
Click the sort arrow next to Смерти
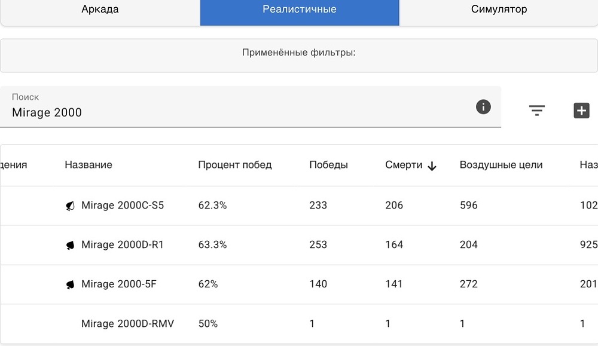tap(432, 166)
